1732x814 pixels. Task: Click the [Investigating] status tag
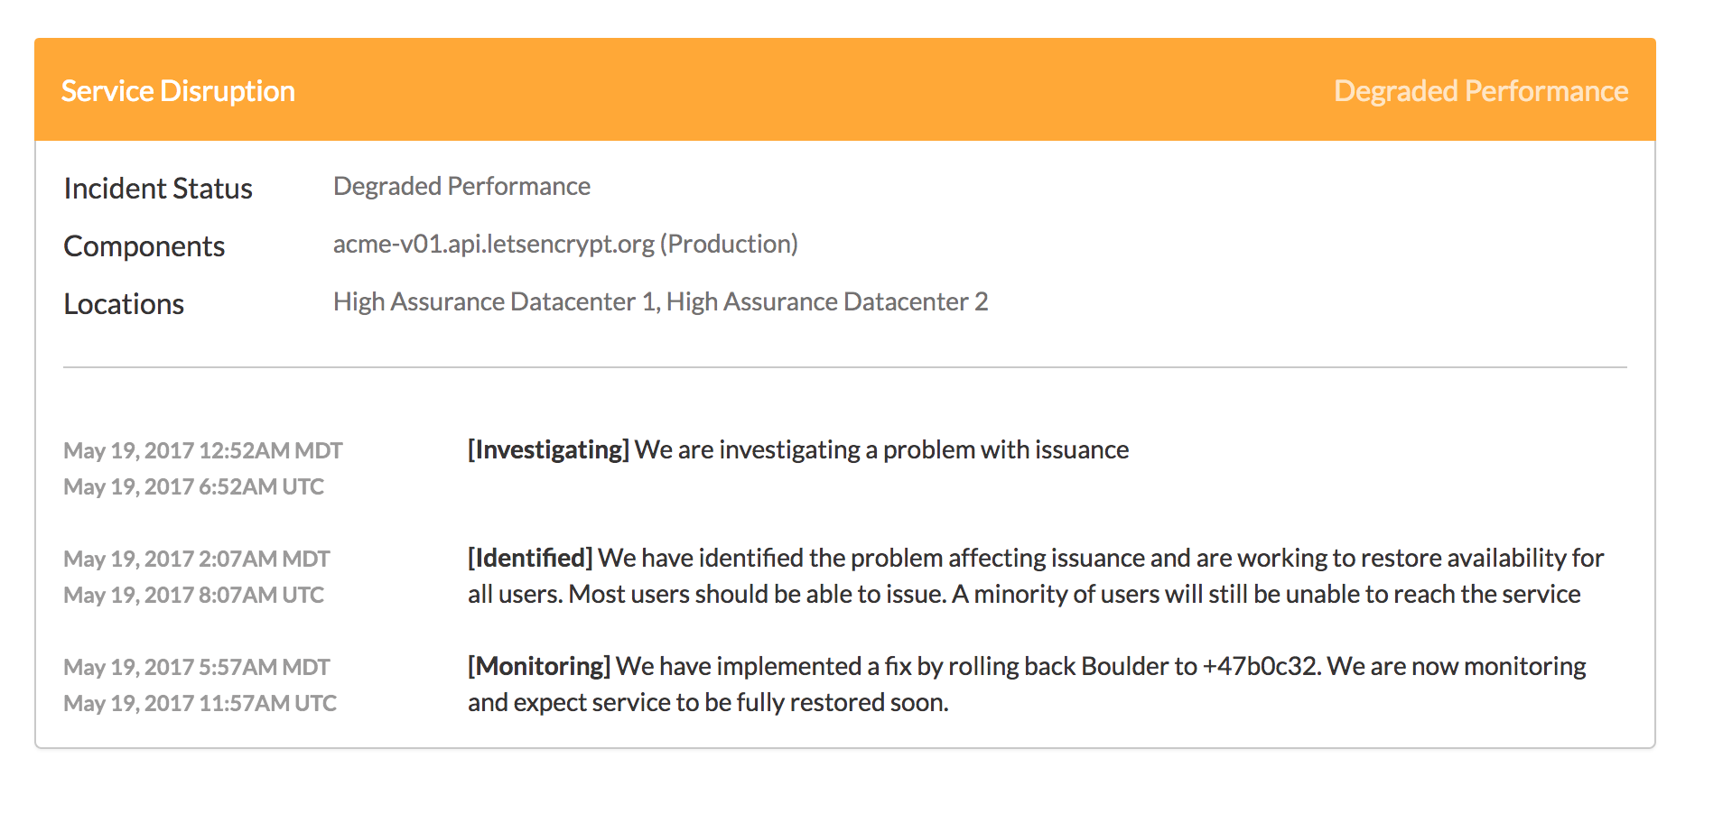point(548,449)
